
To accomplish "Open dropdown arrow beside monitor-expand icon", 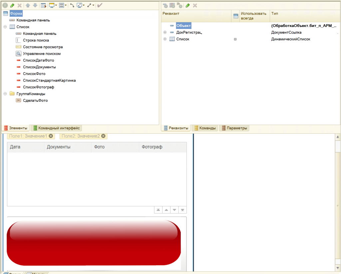I will click(x=84, y=5).
